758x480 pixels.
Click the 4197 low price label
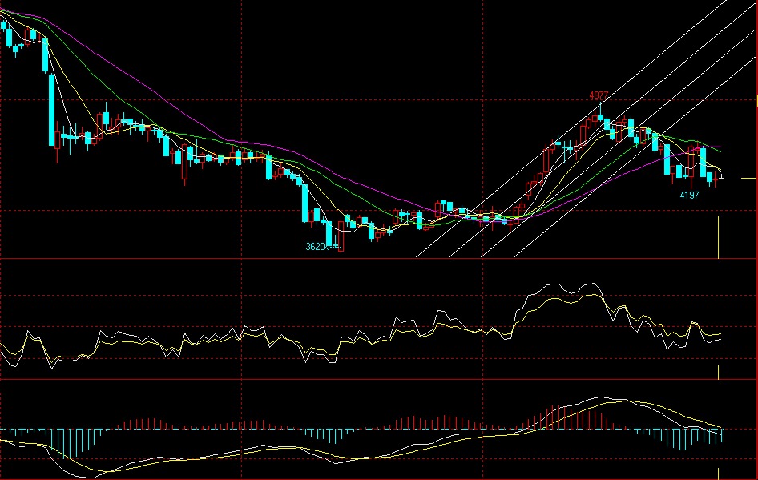689,195
